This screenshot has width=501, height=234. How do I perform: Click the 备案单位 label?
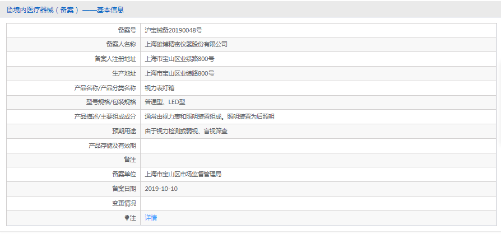124,175
